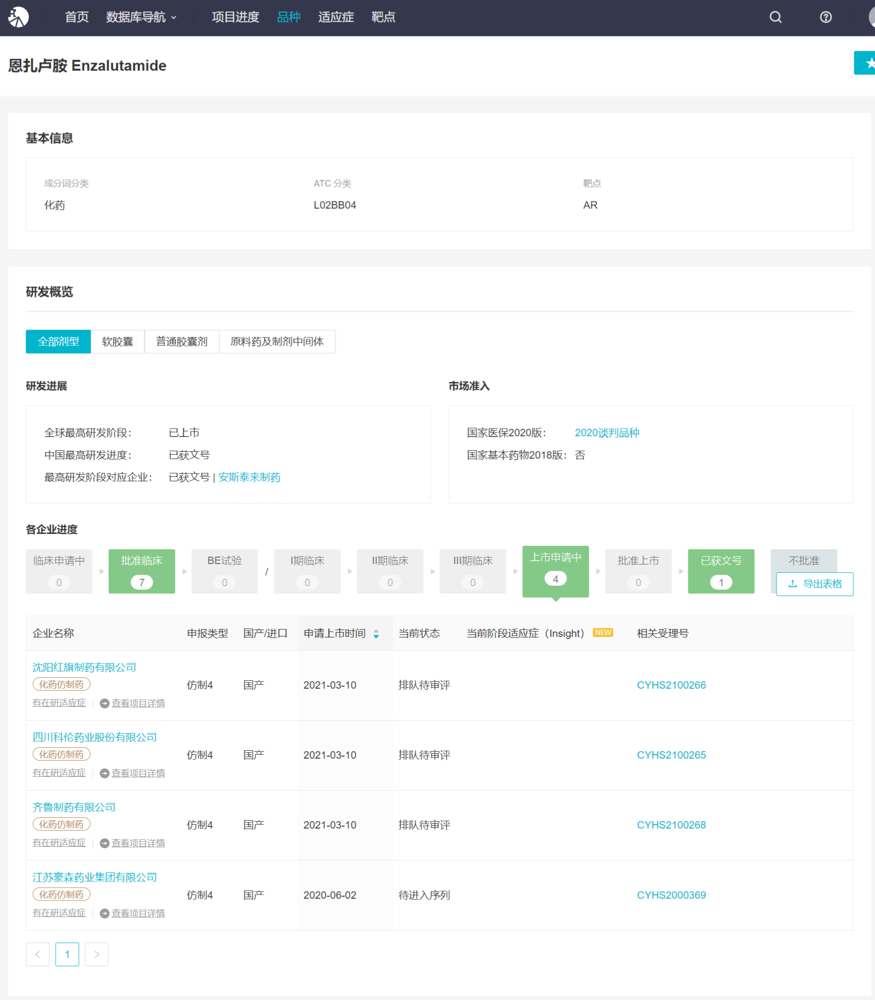
Task: Open acceptance number CYHS2100268
Action: (672, 825)
